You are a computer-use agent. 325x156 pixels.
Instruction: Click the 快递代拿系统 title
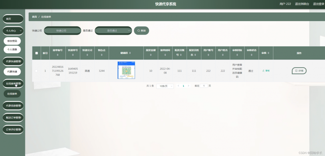pyautogui.click(x=166, y=4)
